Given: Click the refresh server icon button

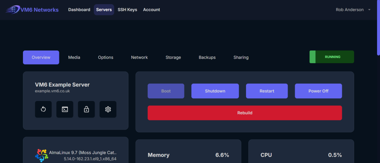Looking at the screenshot, I should coord(43,109).
